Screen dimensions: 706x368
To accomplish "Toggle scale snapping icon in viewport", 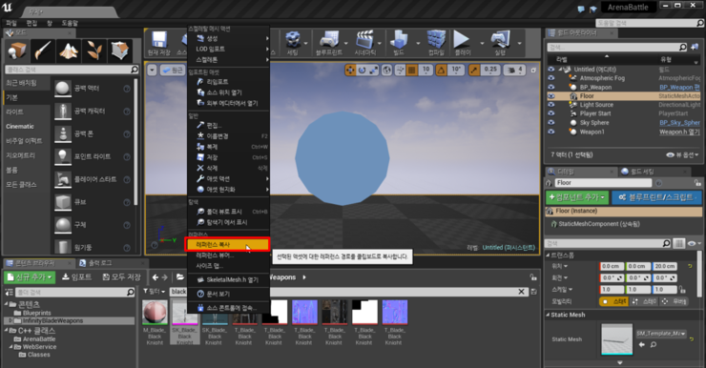I will [473, 71].
